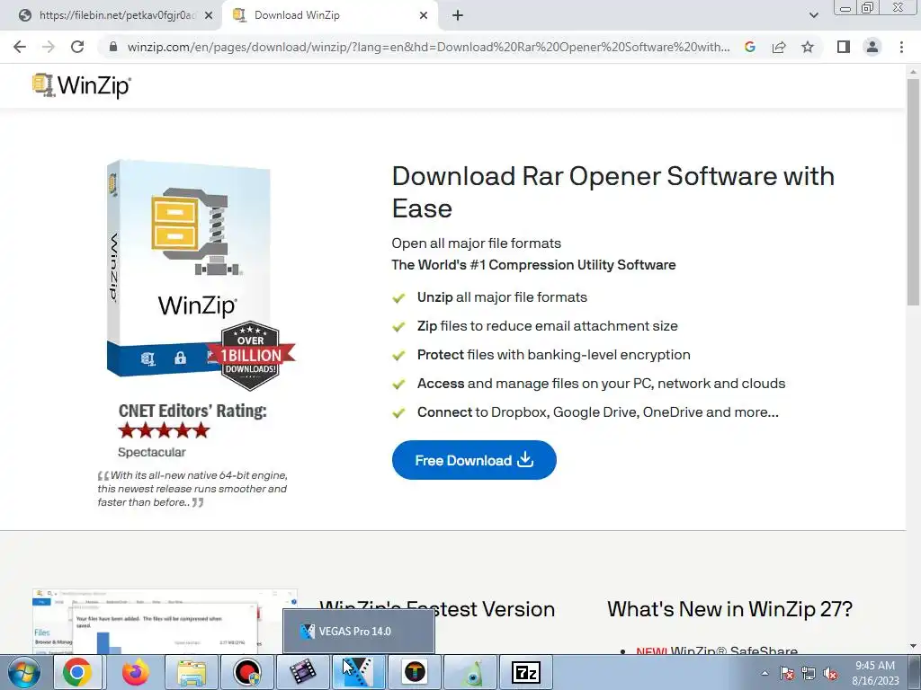Click the Google icon in address bar

[x=750, y=47]
